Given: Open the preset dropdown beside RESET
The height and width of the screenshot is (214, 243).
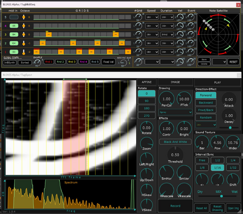Looking at the screenshot, I should click(x=219, y=62).
